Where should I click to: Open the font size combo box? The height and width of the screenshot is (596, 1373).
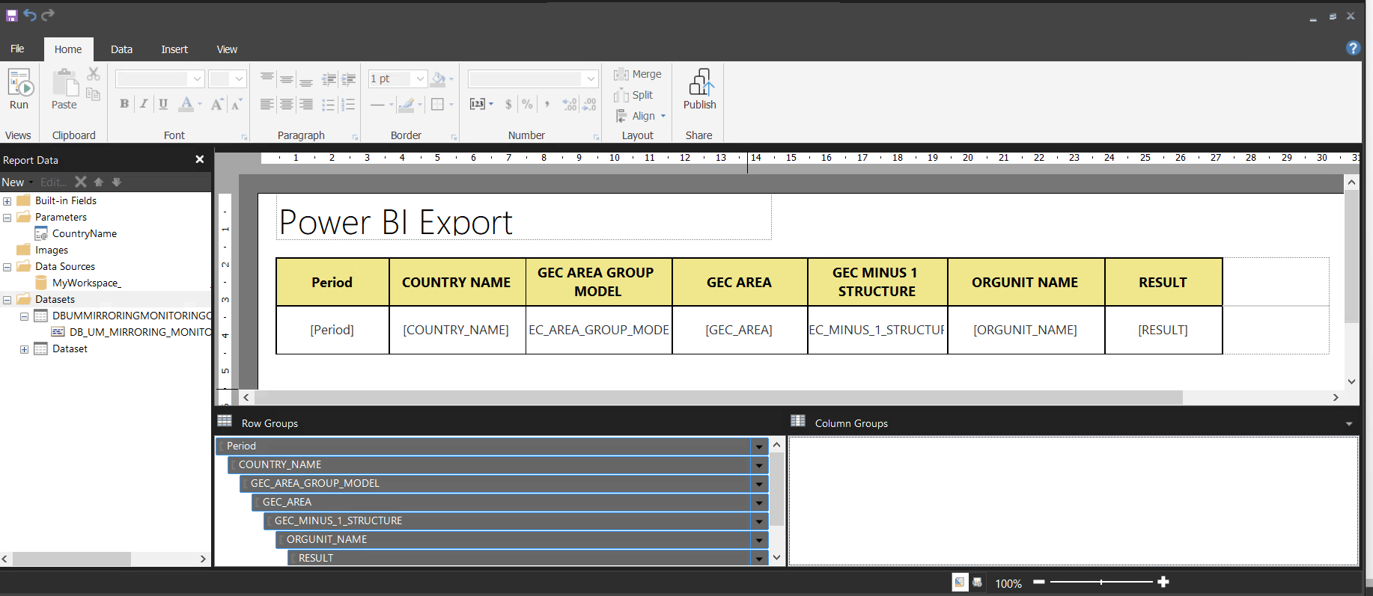(x=227, y=79)
